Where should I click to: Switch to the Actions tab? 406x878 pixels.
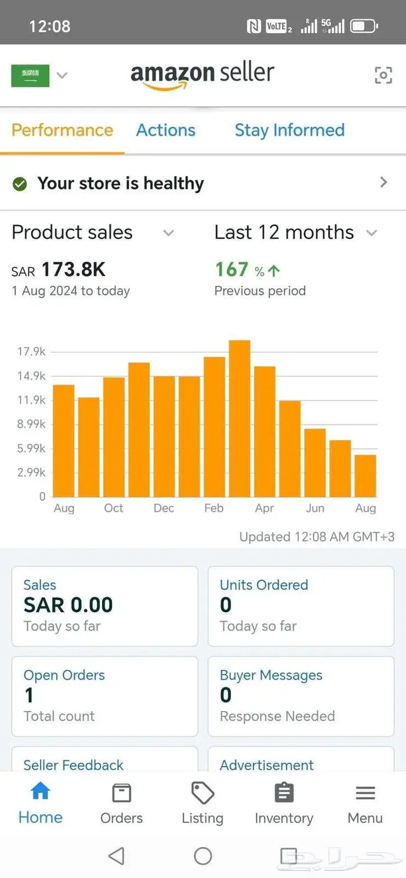(x=166, y=130)
